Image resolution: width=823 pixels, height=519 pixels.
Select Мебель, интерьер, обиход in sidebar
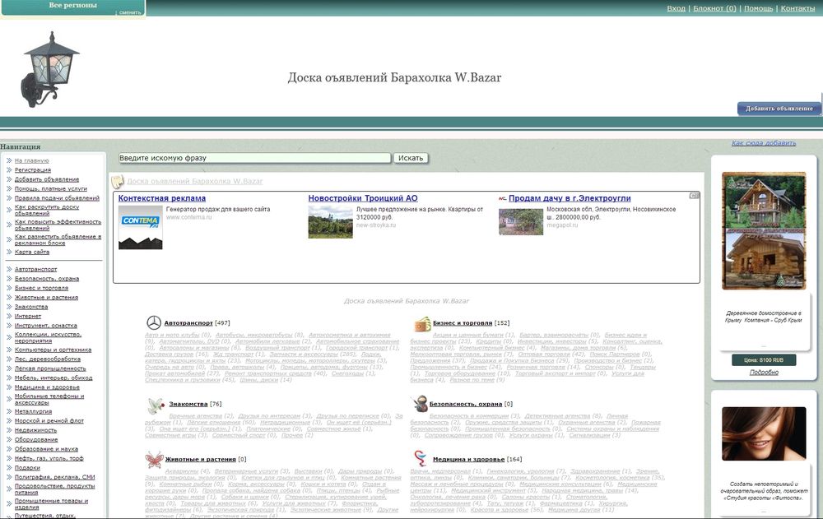tap(53, 378)
